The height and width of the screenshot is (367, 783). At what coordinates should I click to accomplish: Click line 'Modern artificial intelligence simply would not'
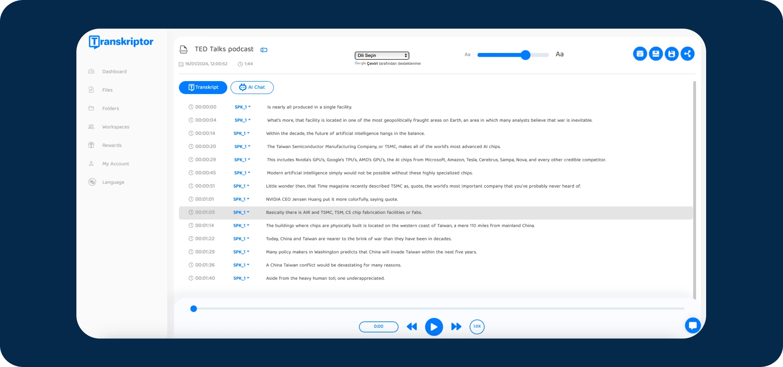pyautogui.click(x=370, y=173)
